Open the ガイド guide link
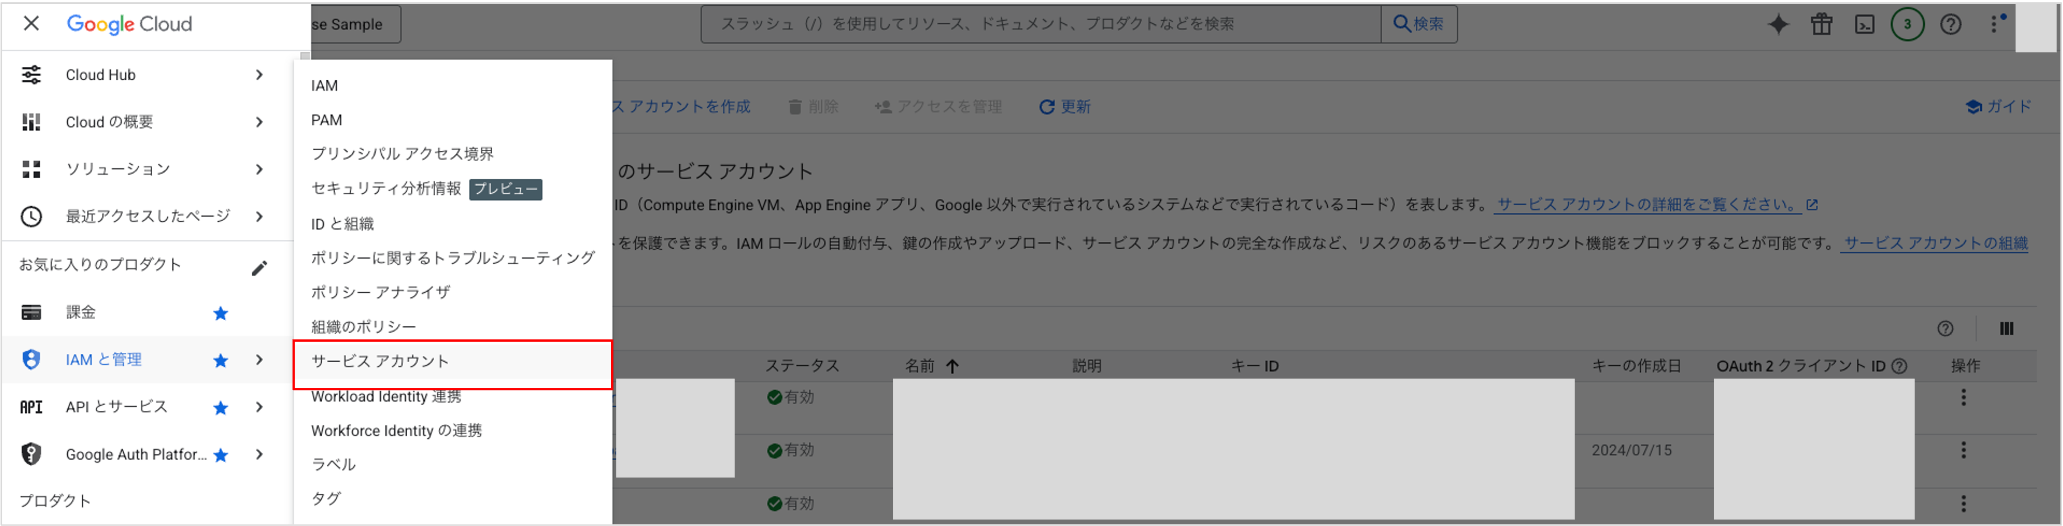The width and height of the screenshot is (2063, 526). coord(1998,106)
